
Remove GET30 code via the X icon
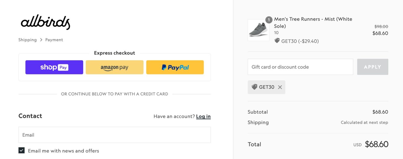point(280,87)
